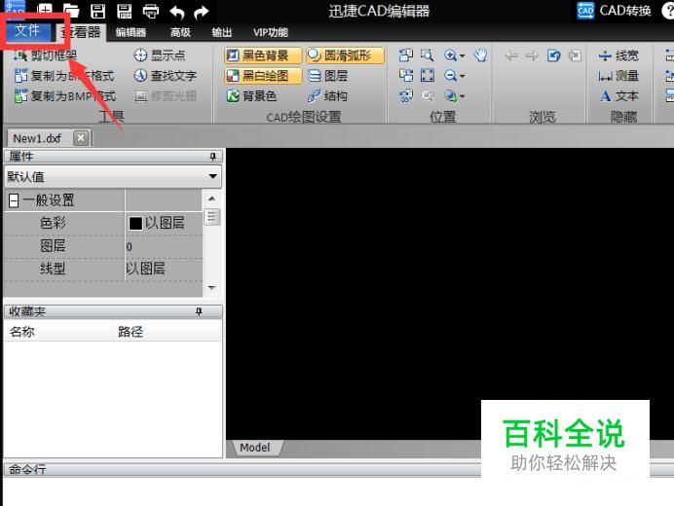Click the open folder icon in title bar

tap(71, 11)
